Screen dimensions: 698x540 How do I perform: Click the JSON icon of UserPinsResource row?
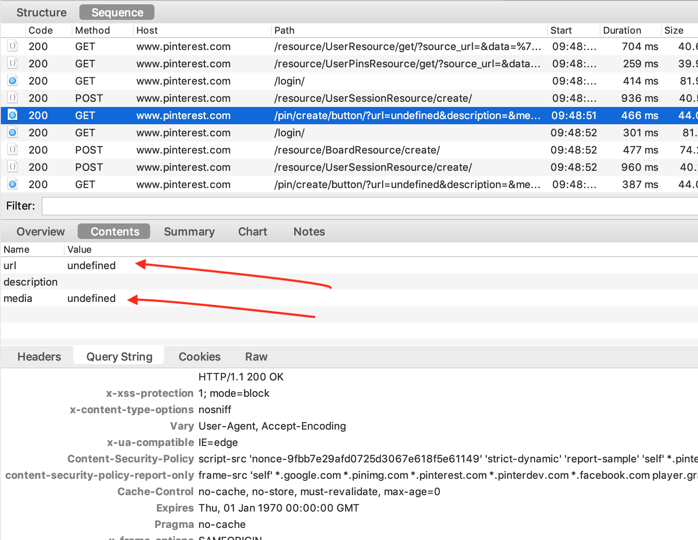tap(13, 63)
